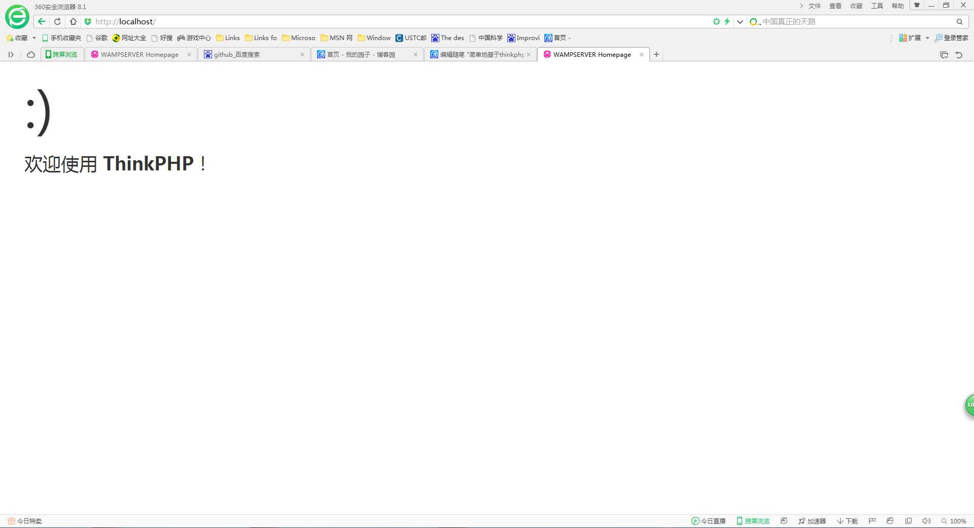
Task: Open the 网址大全 bookmark
Action: [x=129, y=38]
